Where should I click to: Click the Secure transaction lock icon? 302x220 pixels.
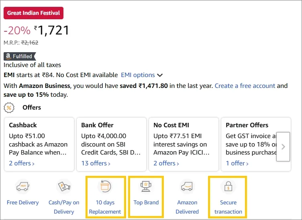coord(228,187)
